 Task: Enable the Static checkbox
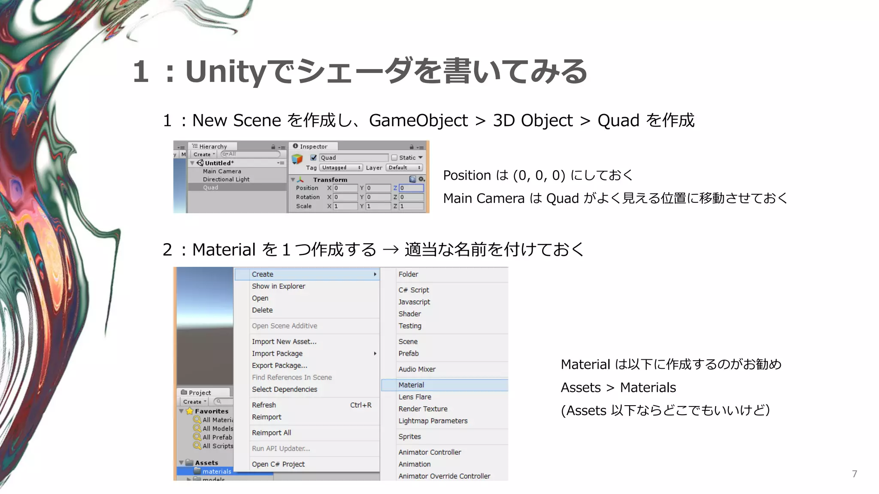point(394,157)
